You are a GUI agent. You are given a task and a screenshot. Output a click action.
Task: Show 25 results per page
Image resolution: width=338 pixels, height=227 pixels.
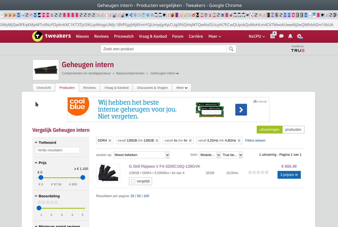[x=132, y=196]
